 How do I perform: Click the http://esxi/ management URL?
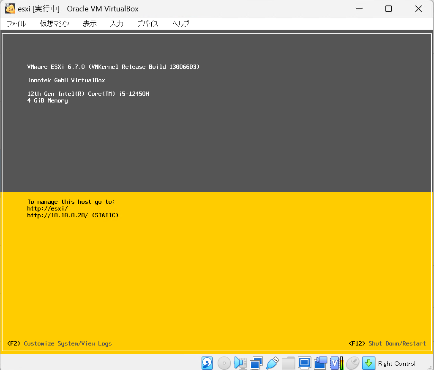pos(47,208)
